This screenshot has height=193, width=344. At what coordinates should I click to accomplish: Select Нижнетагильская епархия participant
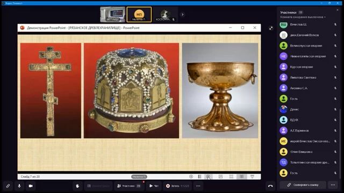click(x=308, y=56)
